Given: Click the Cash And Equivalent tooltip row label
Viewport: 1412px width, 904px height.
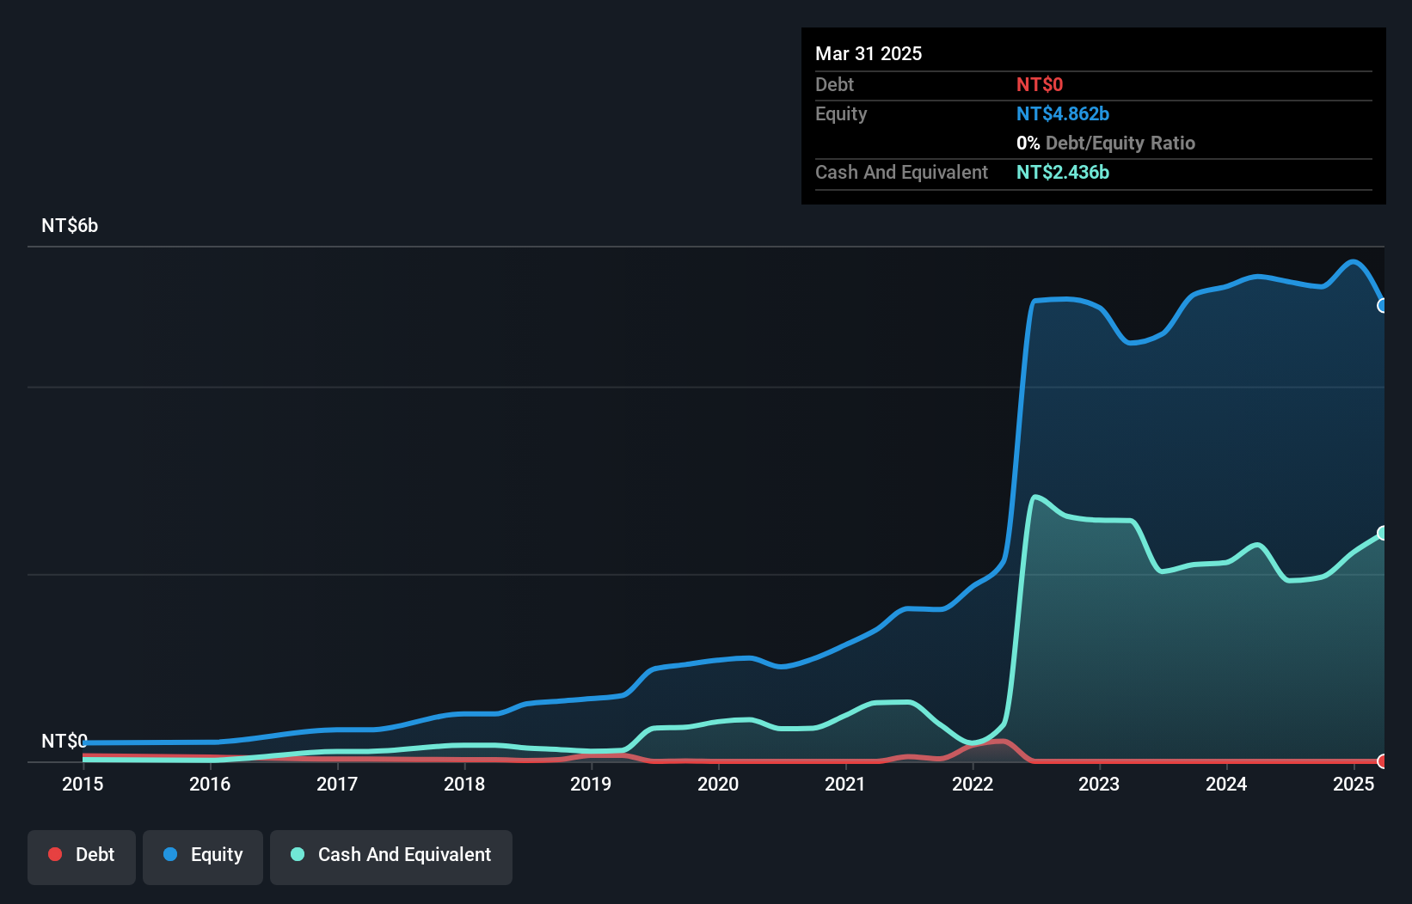Looking at the screenshot, I should pos(901,172).
